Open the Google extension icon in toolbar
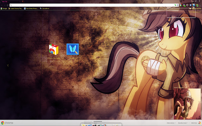 181,5
